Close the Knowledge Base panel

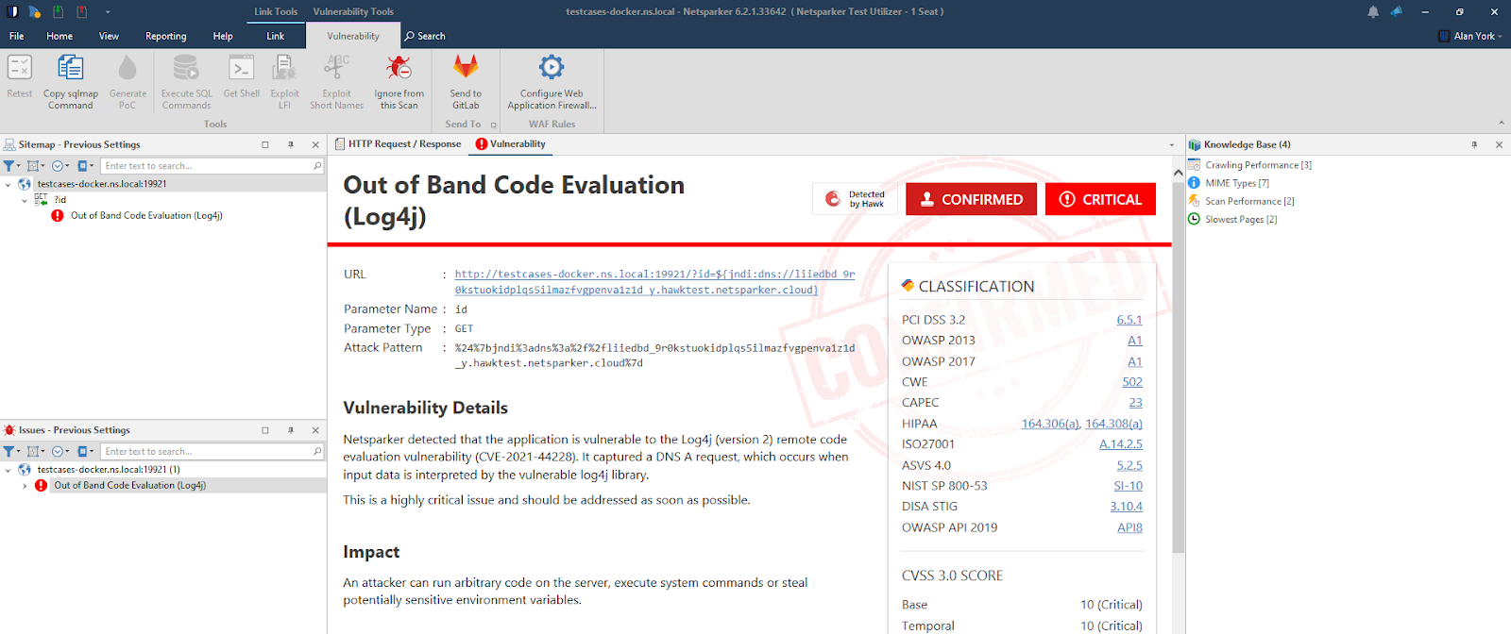point(1499,144)
